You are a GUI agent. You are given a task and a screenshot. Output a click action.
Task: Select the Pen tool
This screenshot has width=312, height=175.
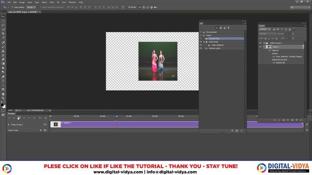(x=3, y=77)
